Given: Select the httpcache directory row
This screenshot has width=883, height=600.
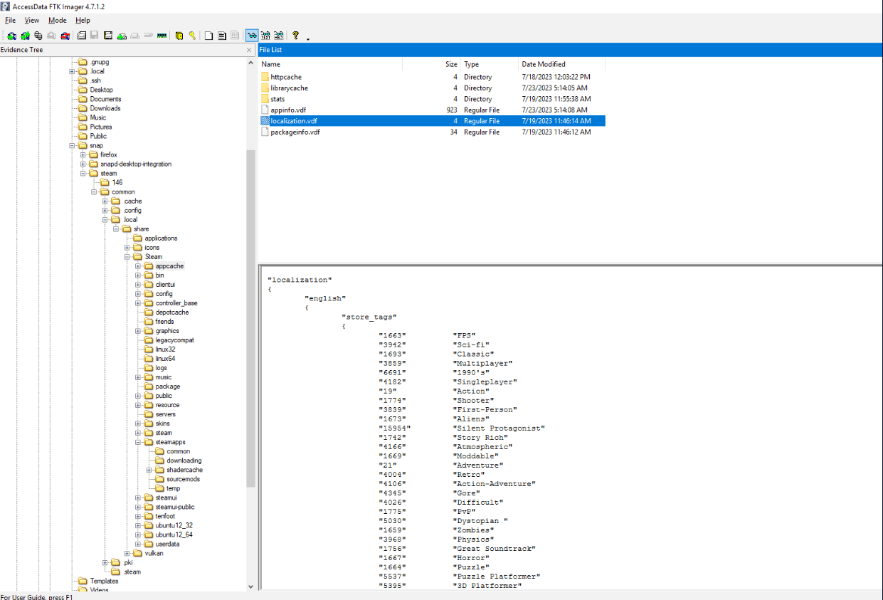Looking at the screenshot, I should pyautogui.click(x=431, y=77).
